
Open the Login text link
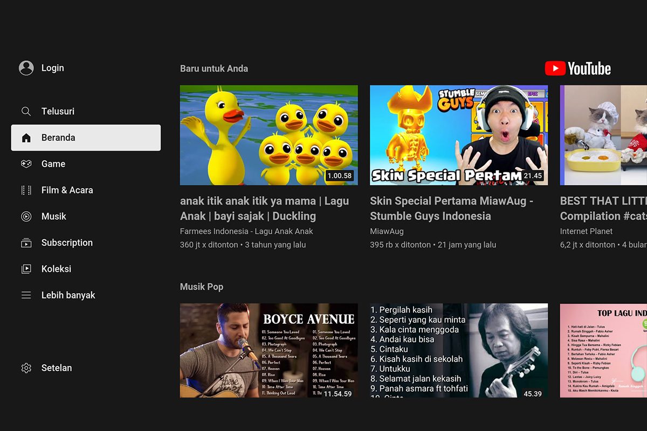tap(52, 68)
